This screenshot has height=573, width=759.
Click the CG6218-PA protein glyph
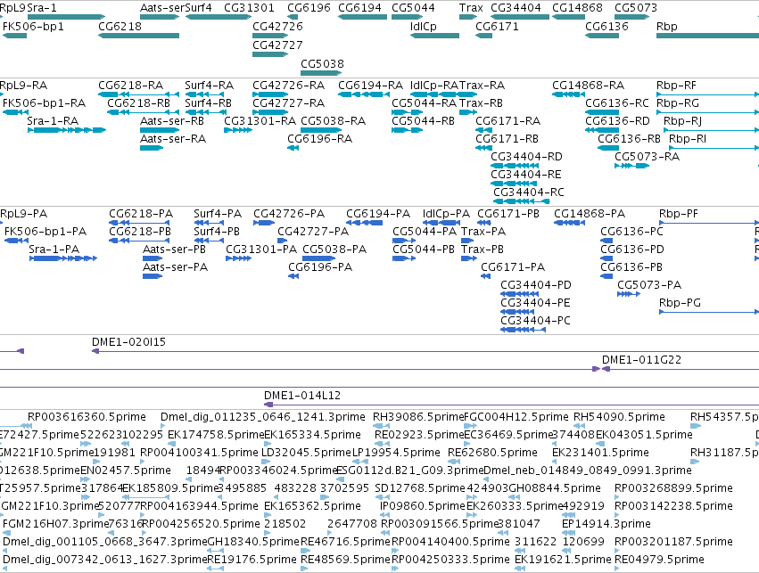139,223
